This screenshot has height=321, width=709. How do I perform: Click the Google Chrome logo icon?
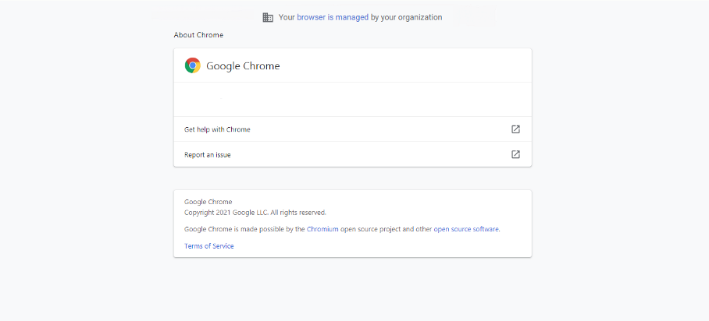click(x=193, y=65)
